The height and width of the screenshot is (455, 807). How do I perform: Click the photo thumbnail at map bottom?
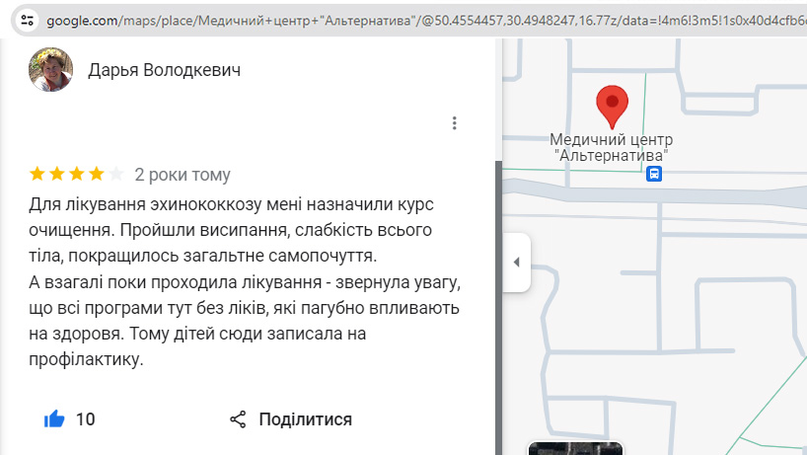(575, 448)
